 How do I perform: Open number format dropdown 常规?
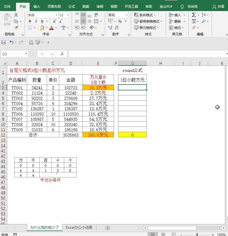click(x=127, y=15)
